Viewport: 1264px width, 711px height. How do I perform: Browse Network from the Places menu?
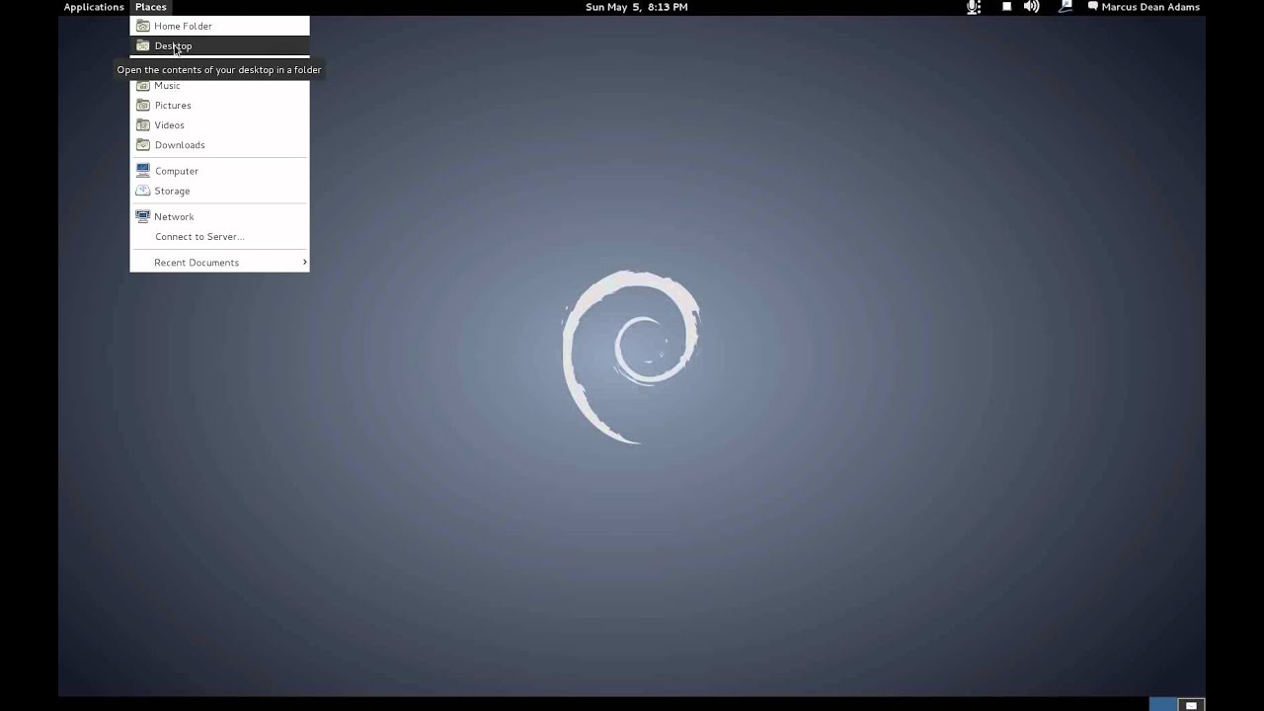pyautogui.click(x=219, y=216)
